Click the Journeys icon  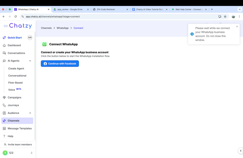coord(4,105)
